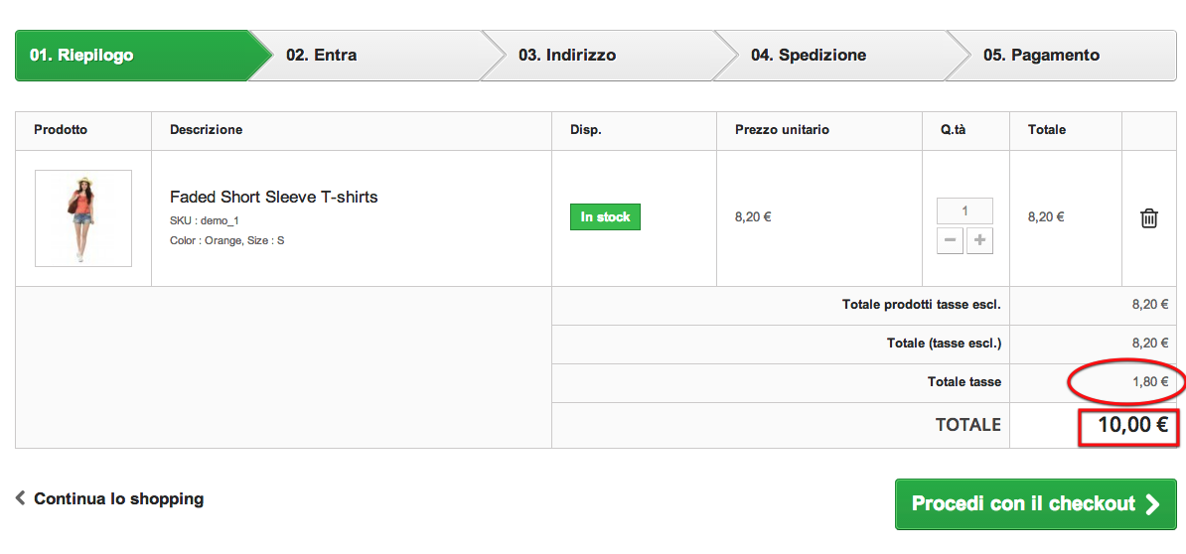Increase quantity with the plus button
Viewport: 1186px width, 554px height.
tap(979, 240)
